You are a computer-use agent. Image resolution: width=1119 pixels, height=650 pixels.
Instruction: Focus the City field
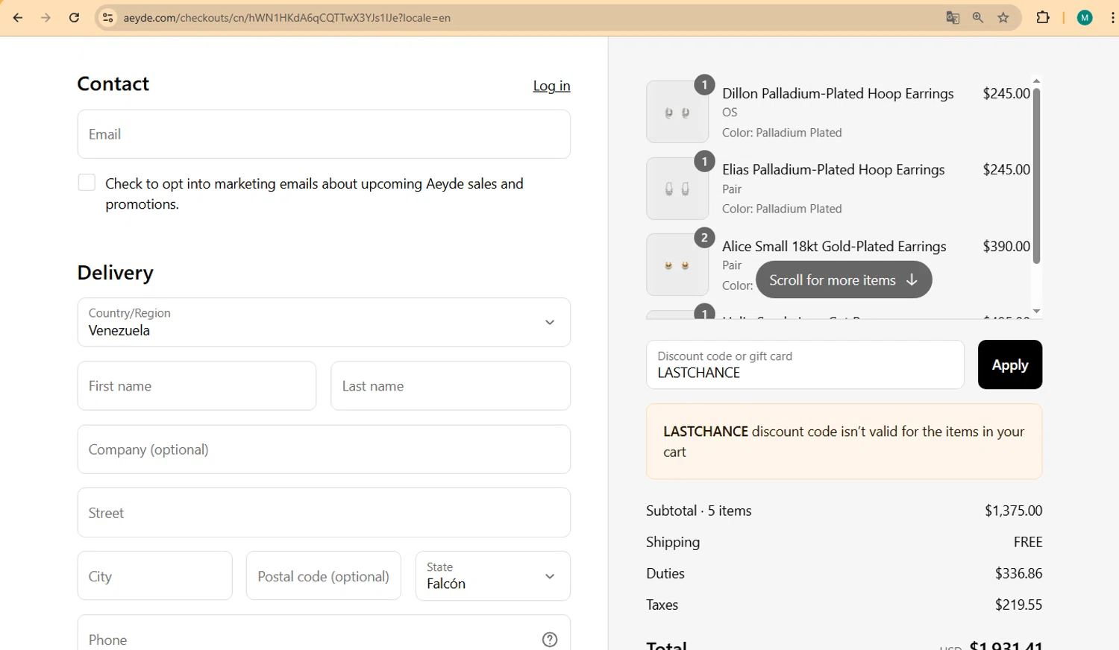(154, 575)
